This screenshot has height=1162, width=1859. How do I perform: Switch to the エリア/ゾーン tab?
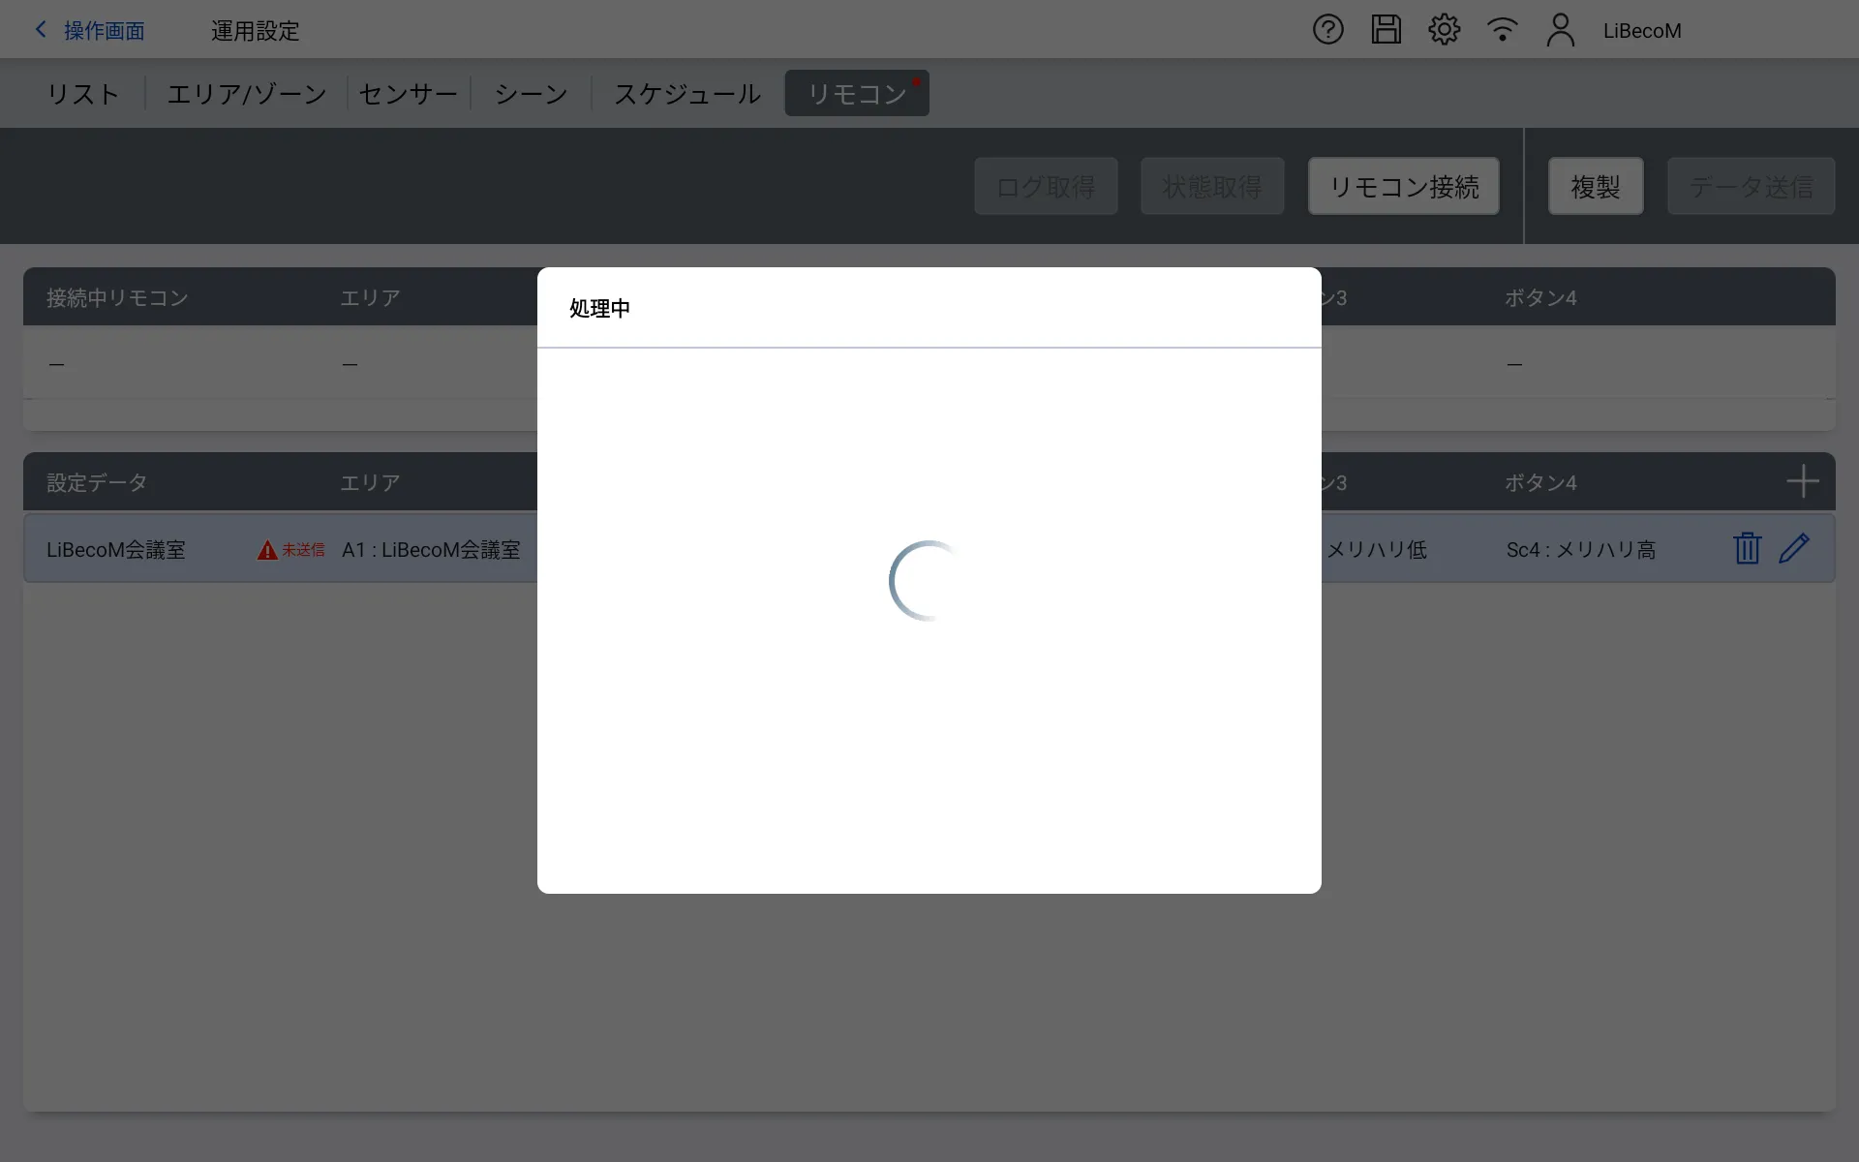pos(247,94)
